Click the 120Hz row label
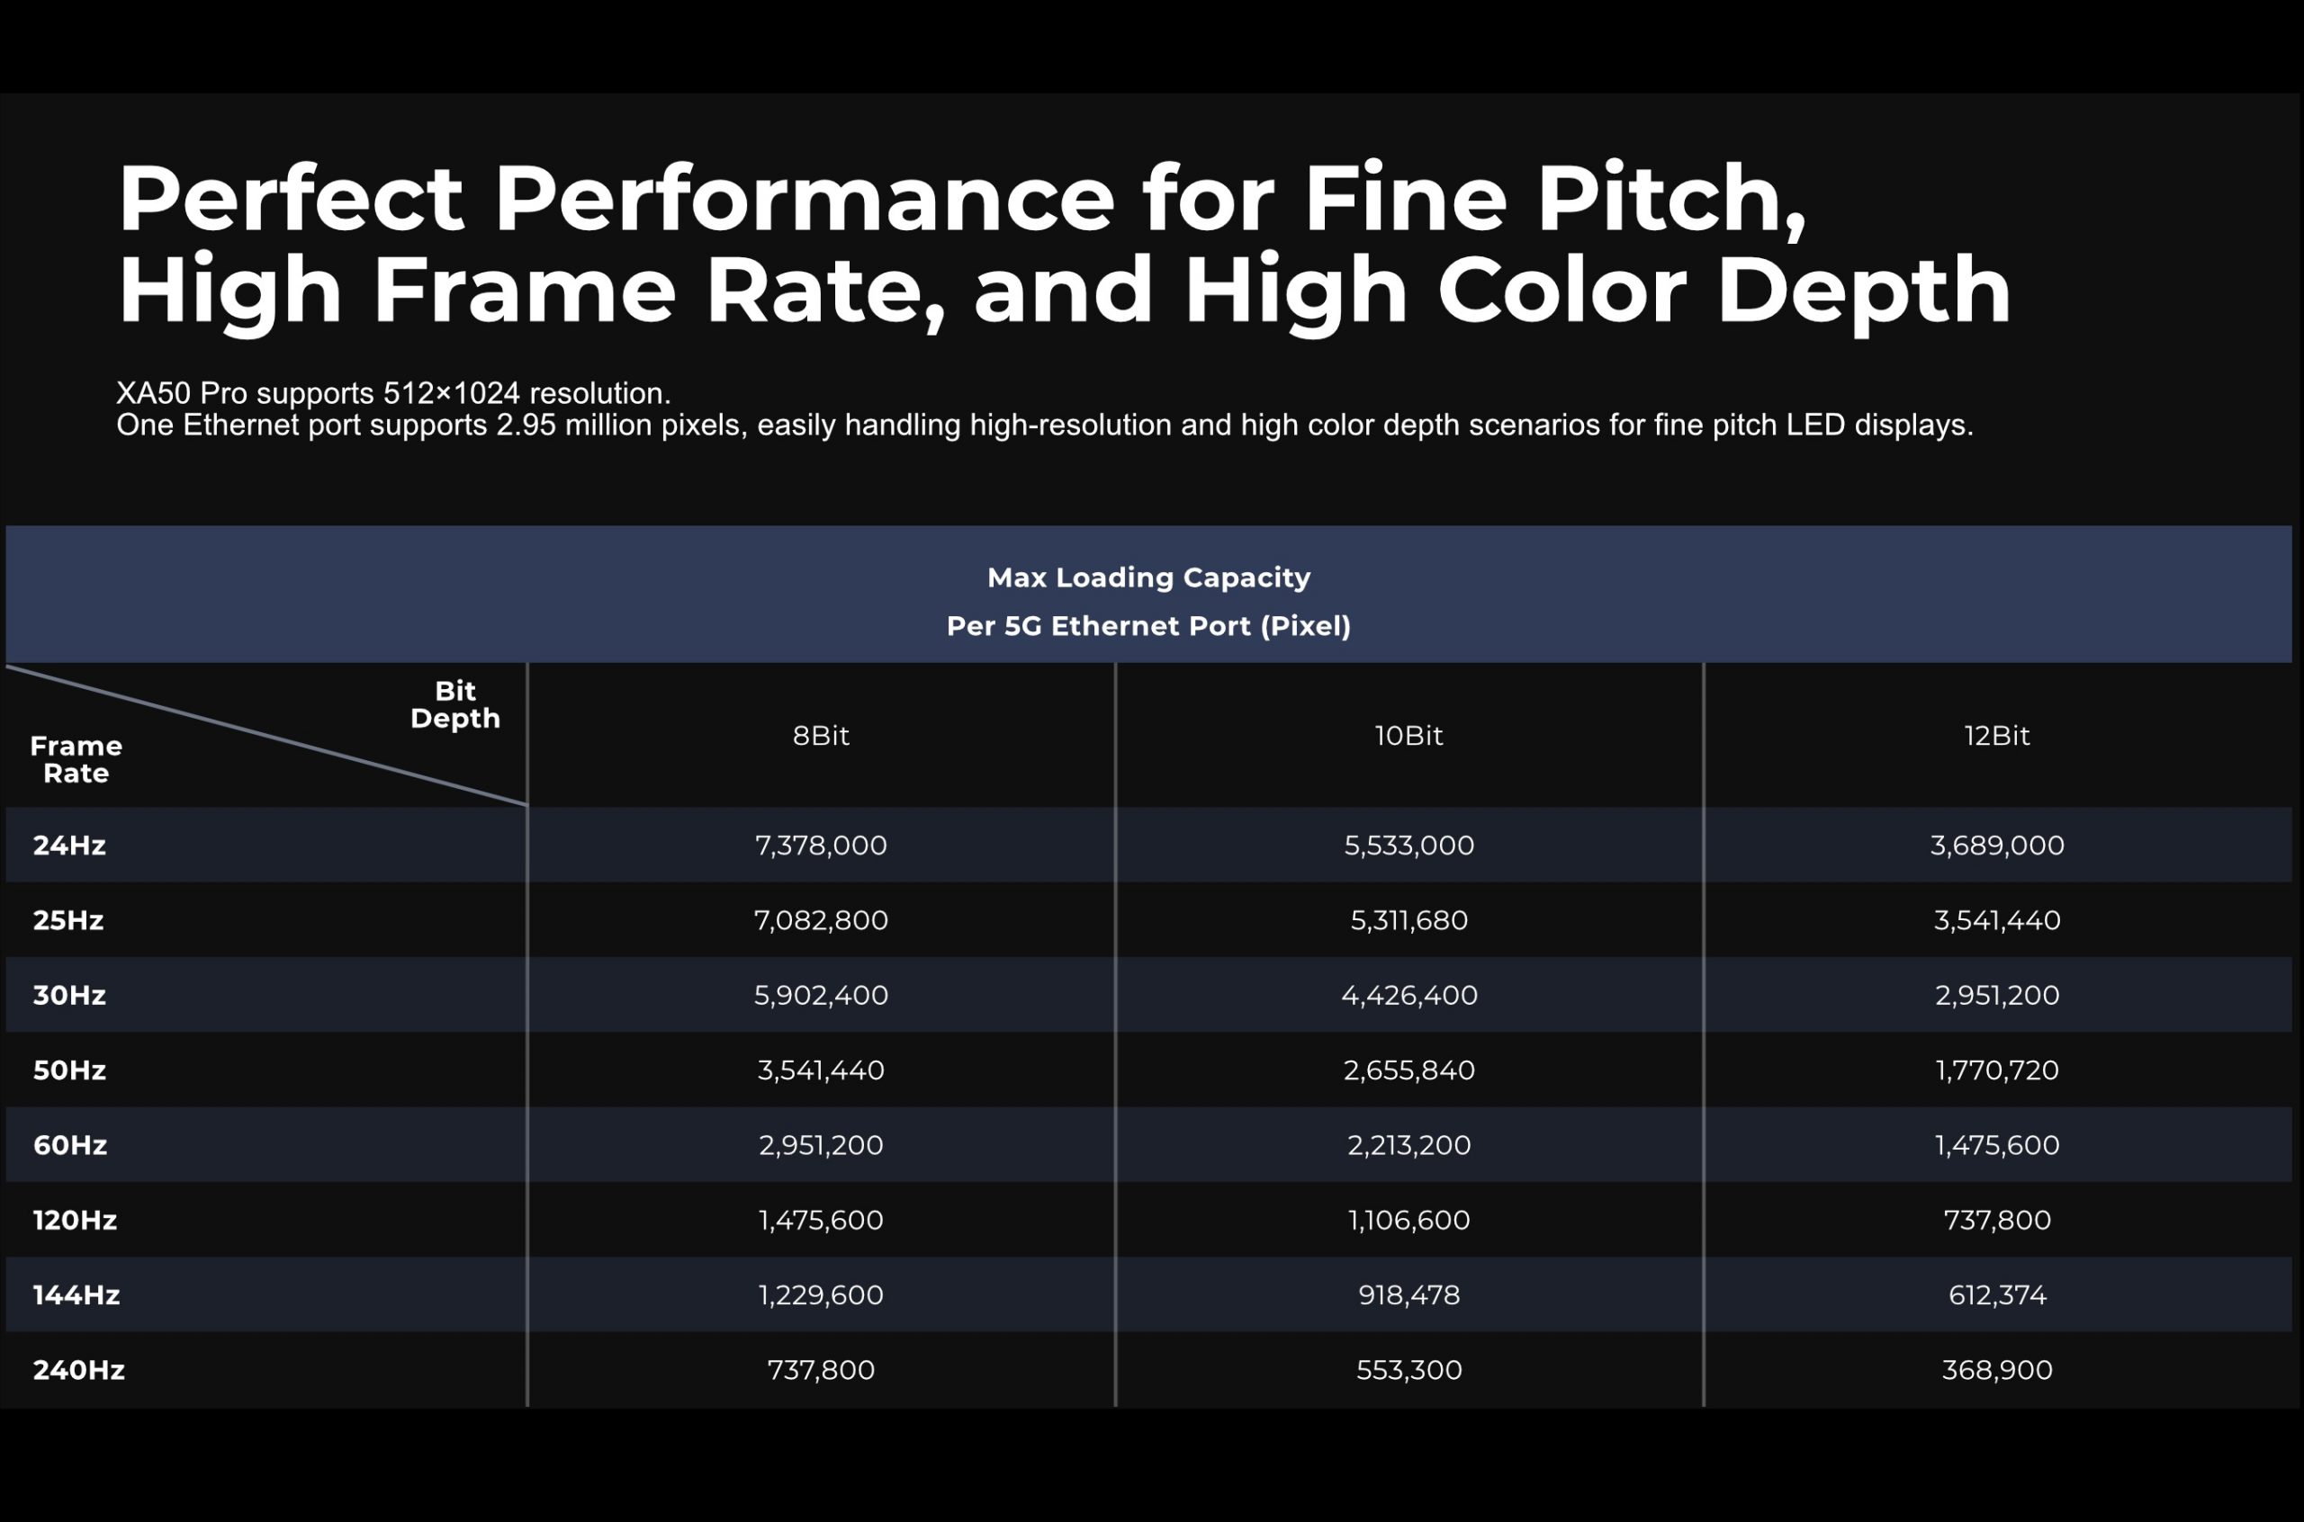2304x1522 pixels. coord(75,1220)
